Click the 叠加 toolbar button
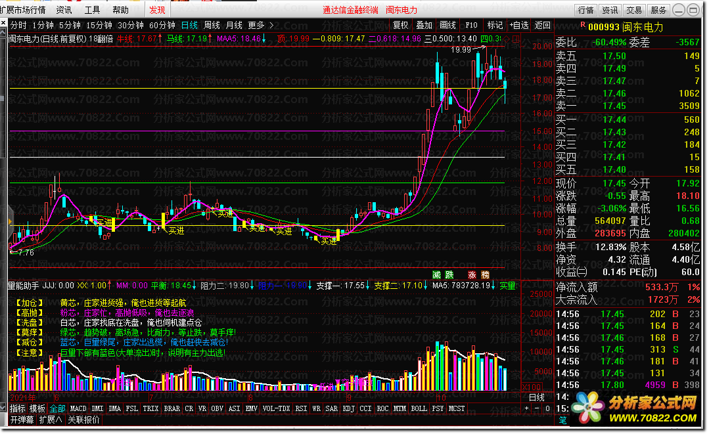The image size is (709, 434). (424, 26)
